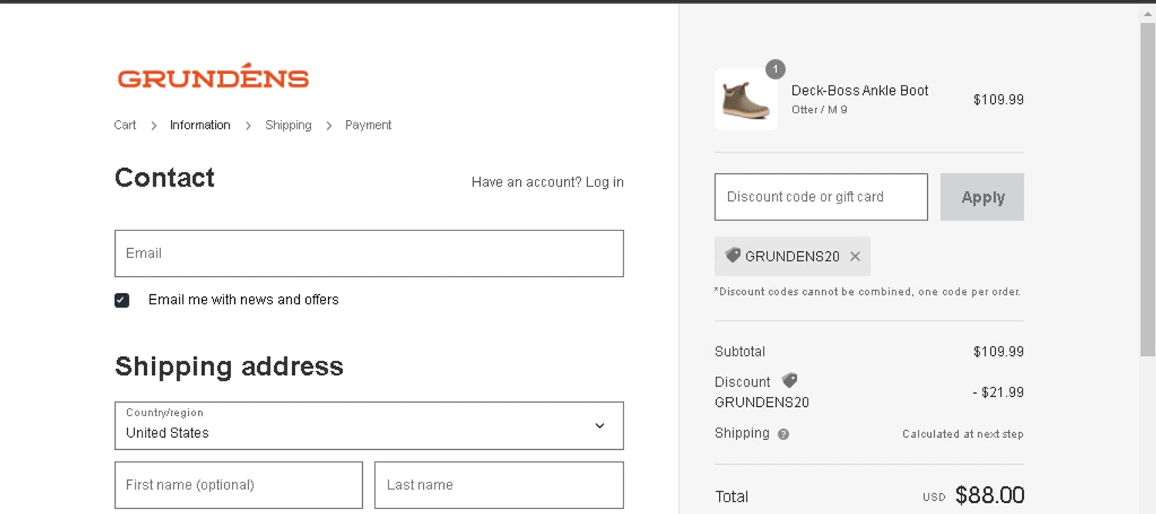Click the Otter / M 9 variant text
The width and height of the screenshot is (1156, 514).
coord(819,109)
